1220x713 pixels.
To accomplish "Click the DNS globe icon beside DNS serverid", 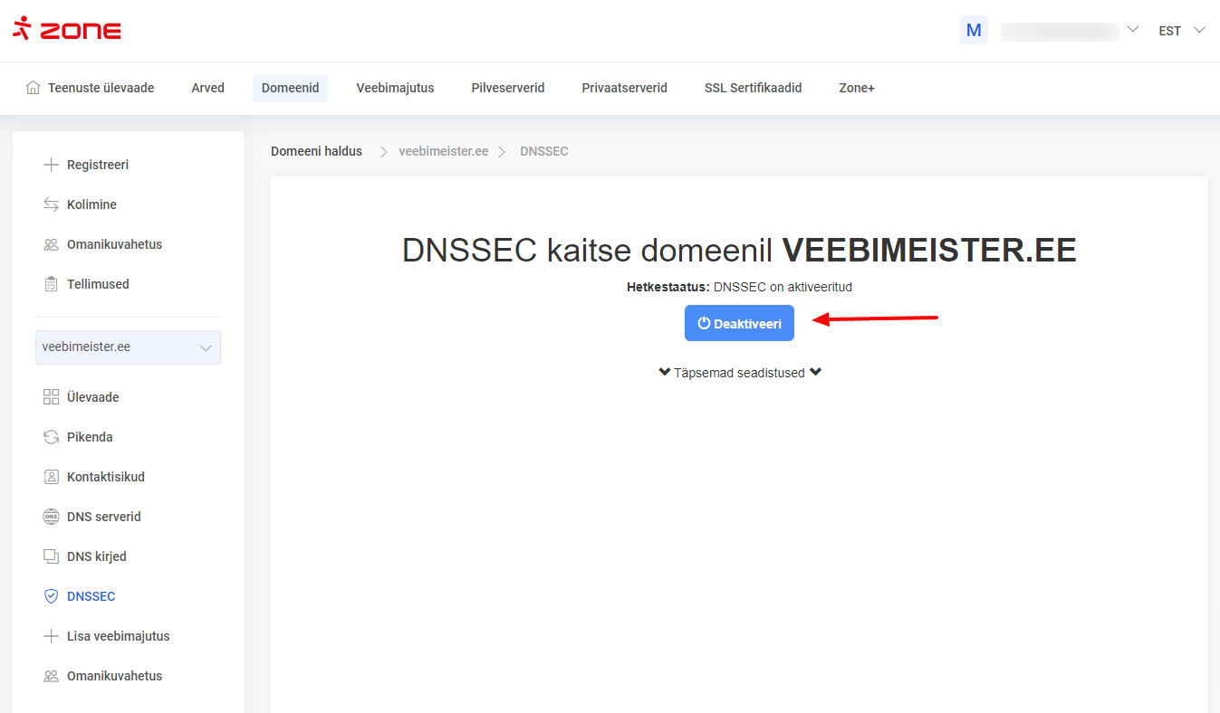I will [52, 517].
